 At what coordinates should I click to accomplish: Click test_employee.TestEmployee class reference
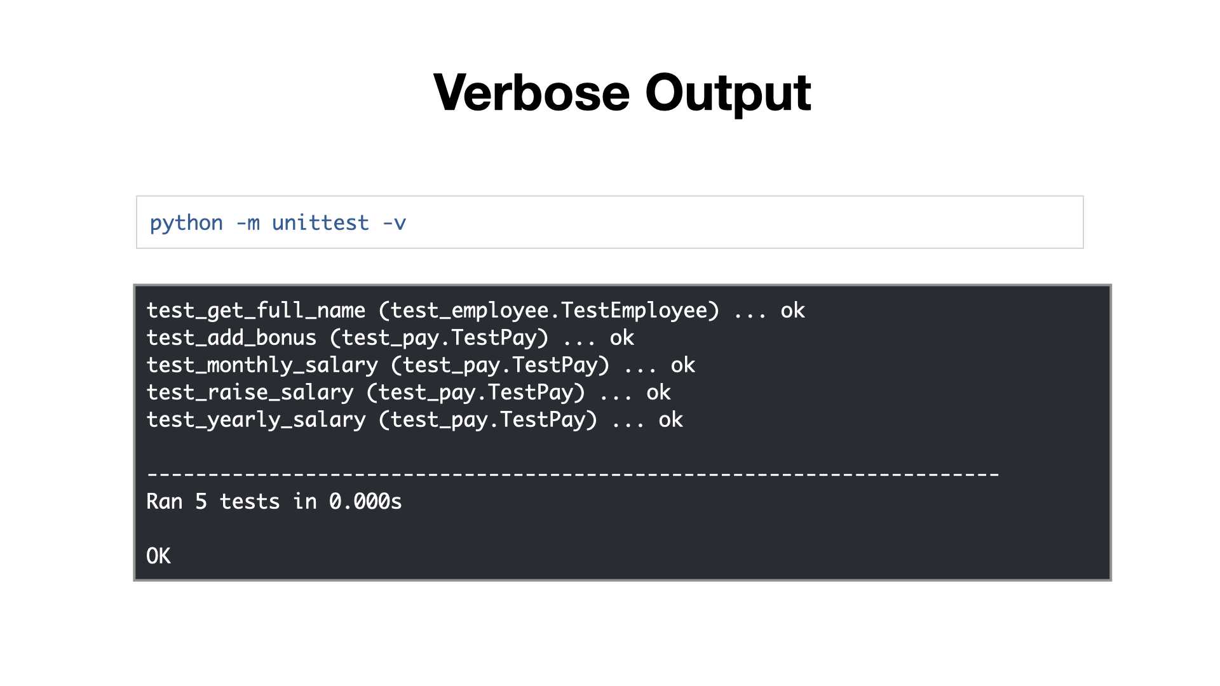click(x=549, y=311)
